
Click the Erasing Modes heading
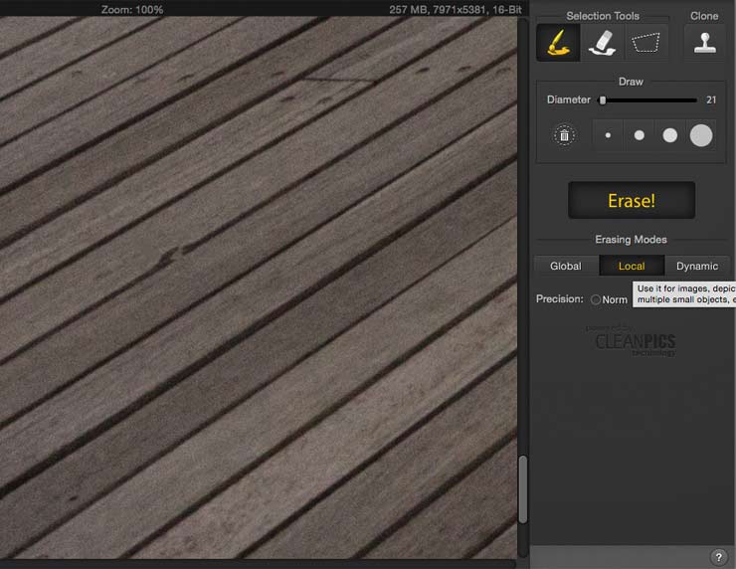(631, 240)
